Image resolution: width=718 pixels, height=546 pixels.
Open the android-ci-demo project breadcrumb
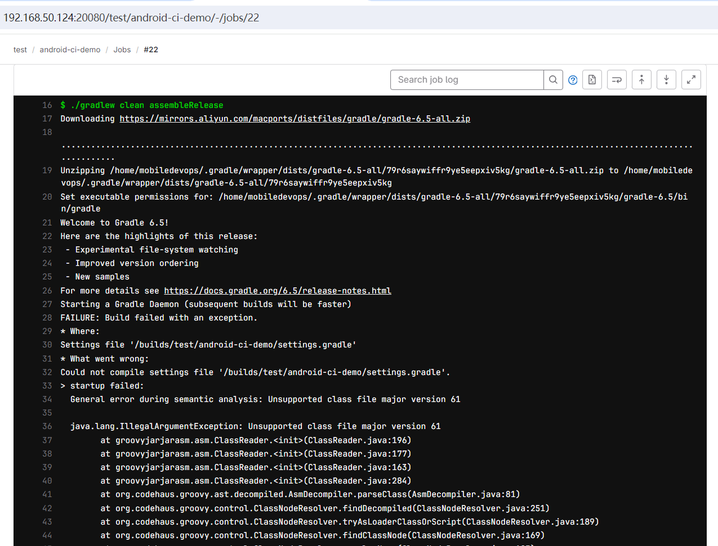pyautogui.click(x=70, y=49)
